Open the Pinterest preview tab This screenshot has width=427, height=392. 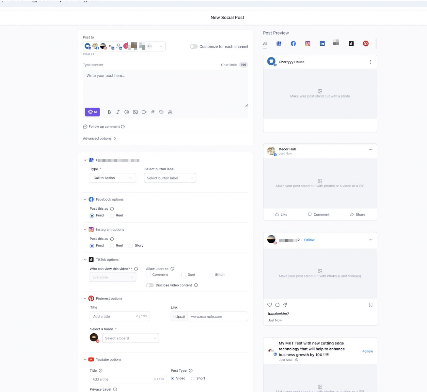(366, 44)
